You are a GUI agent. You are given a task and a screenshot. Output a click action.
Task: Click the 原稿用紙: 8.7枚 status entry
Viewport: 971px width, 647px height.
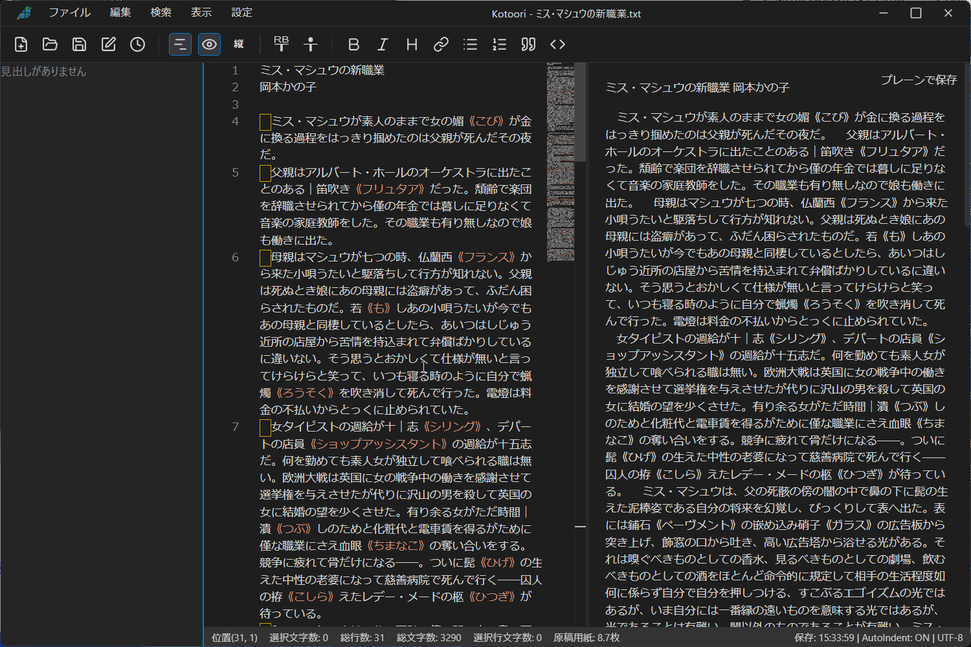(x=586, y=638)
